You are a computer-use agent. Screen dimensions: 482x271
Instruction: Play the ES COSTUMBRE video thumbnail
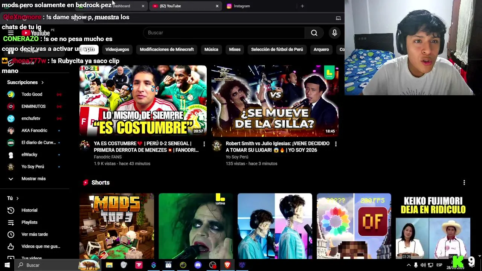(x=143, y=101)
